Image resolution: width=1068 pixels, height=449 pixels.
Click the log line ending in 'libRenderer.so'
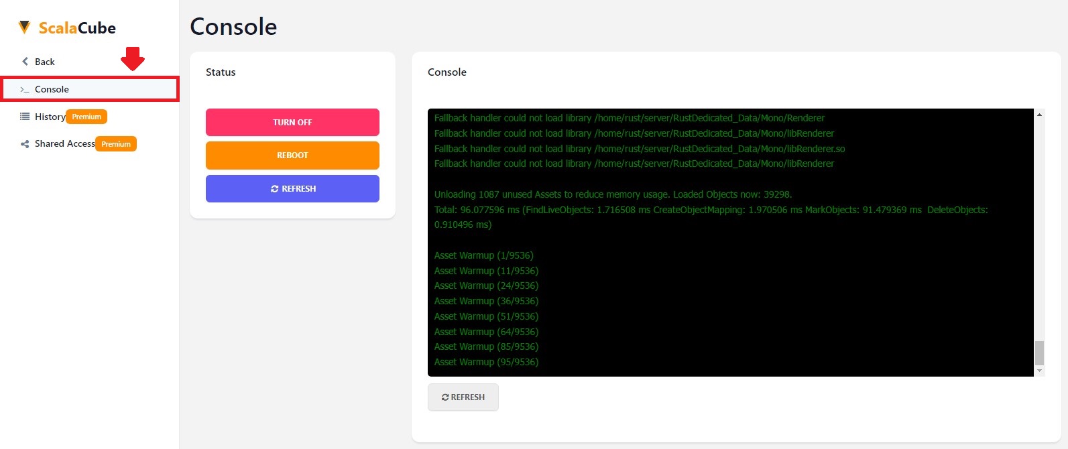pyautogui.click(x=640, y=149)
